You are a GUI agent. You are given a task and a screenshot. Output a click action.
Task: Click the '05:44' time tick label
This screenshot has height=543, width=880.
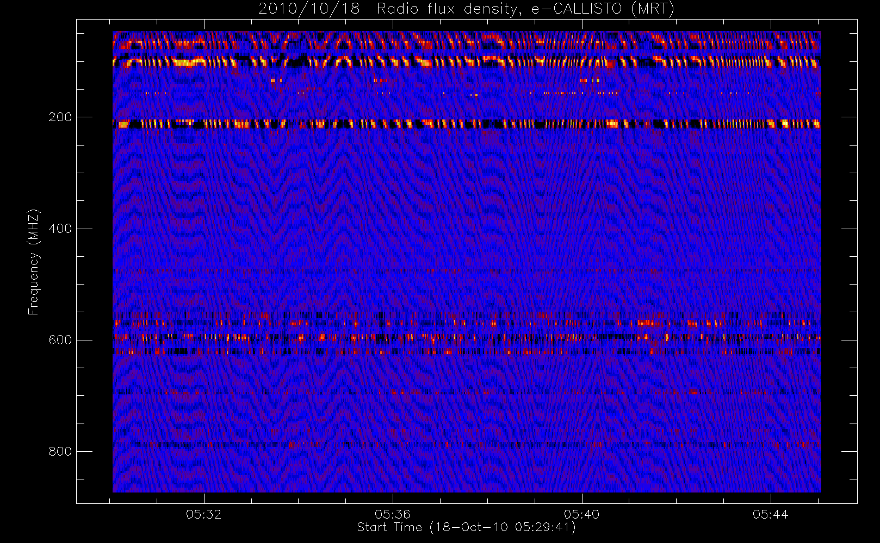771,514
